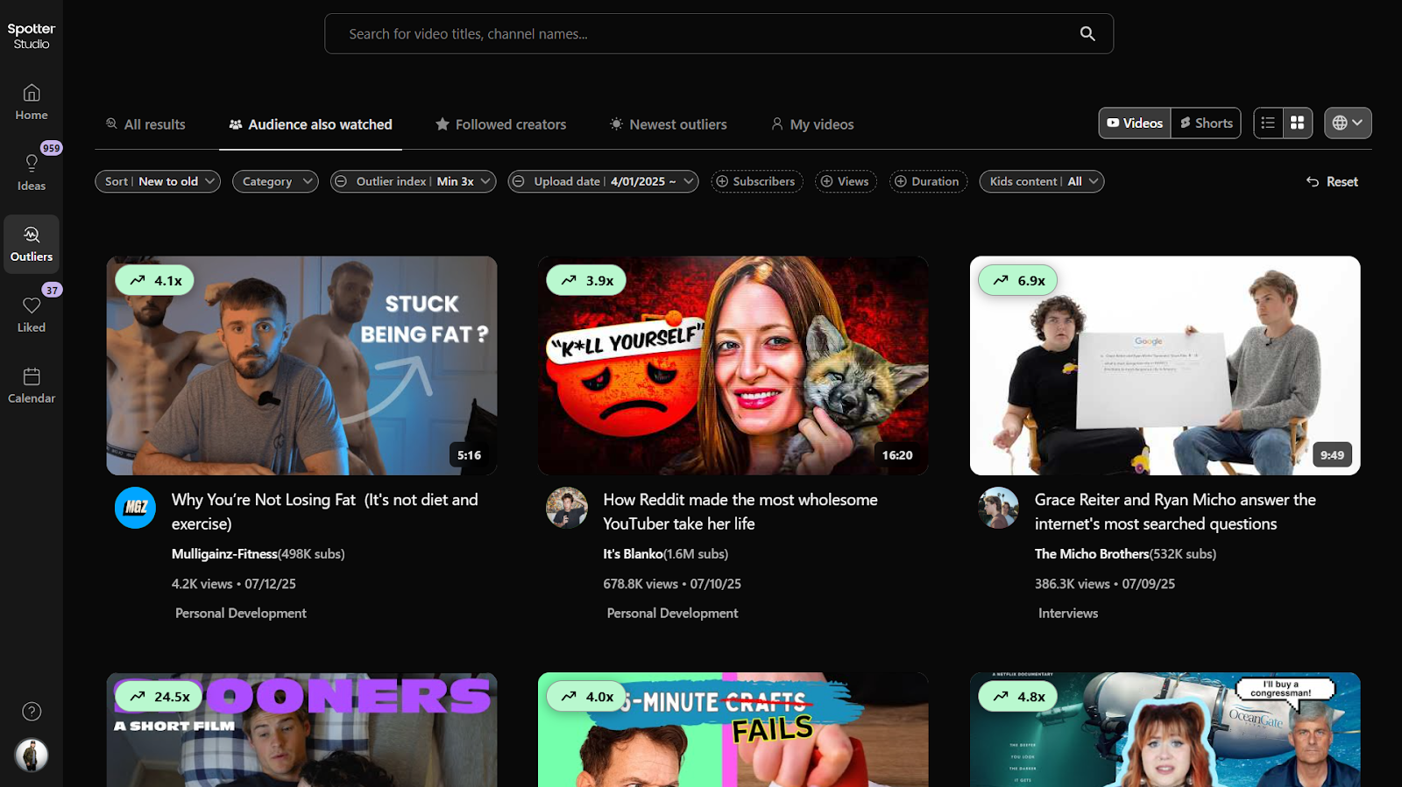Open the globe language dropdown
Viewport: 1402px width, 787px height.
[1348, 123]
